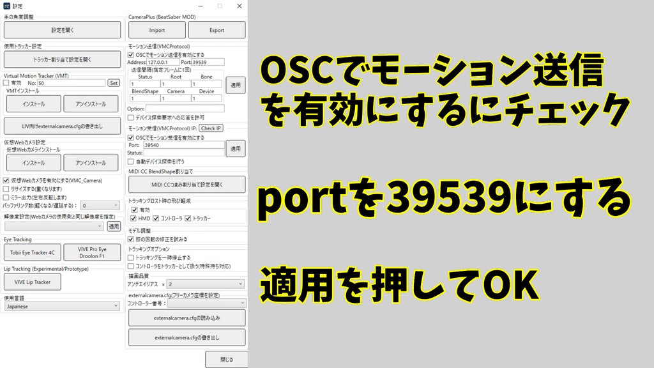Toggle OSC motion sending enable checkbox
The width and height of the screenshot is (654, 368).
(x=131, y=55)
